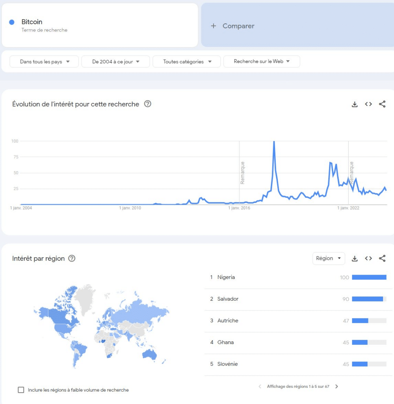Open the embed option for the region chart
The height and width of the screenshot is (404, 394).
click(368, 258)
